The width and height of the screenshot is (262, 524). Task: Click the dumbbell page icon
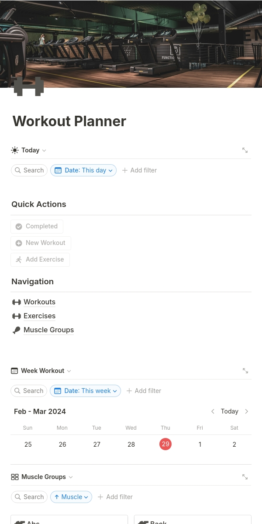pos(29,86)
